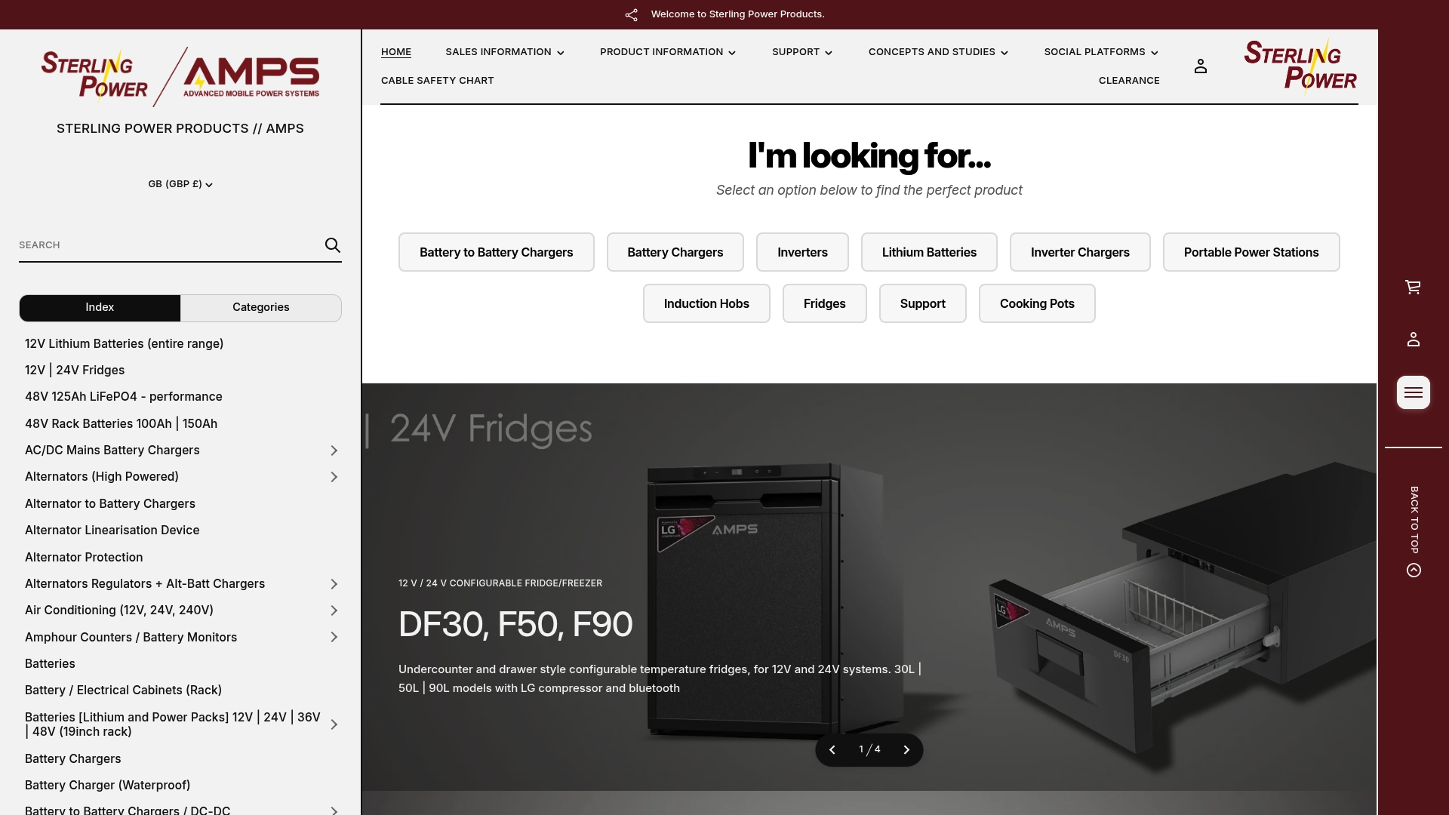Expand the Support dropdown in navigation
This screenshot has width=1449, height=815.
[802, 52]
